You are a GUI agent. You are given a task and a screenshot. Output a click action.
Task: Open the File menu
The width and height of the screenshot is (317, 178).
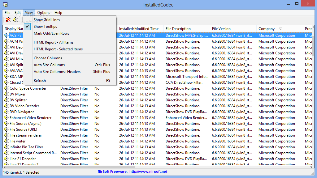point(7,12)
